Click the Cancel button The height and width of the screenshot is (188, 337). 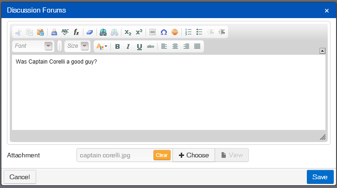[20, 177]
